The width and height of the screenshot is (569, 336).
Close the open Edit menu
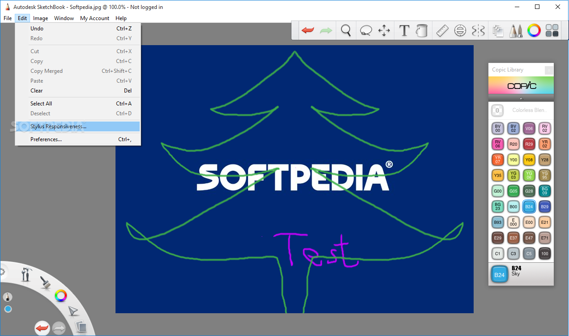click(x=22, y=18)
